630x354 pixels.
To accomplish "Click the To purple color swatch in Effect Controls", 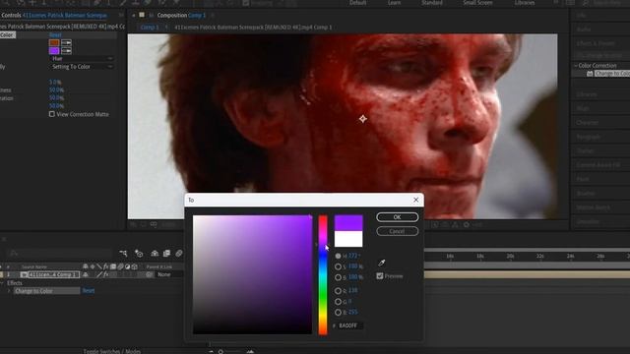I will (54, 50).
